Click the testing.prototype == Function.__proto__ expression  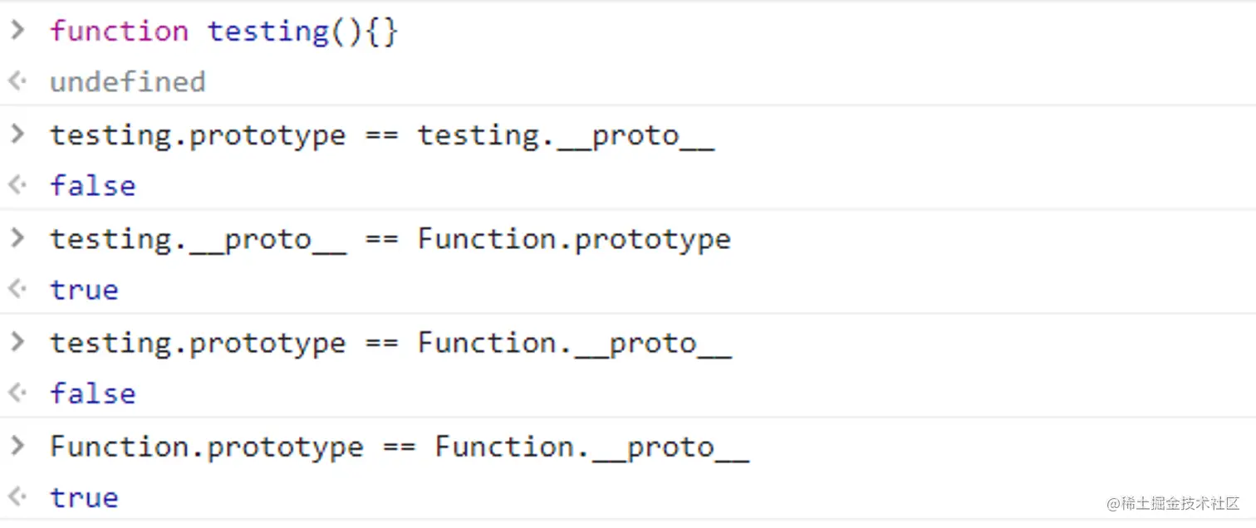[x=390, y=343]
